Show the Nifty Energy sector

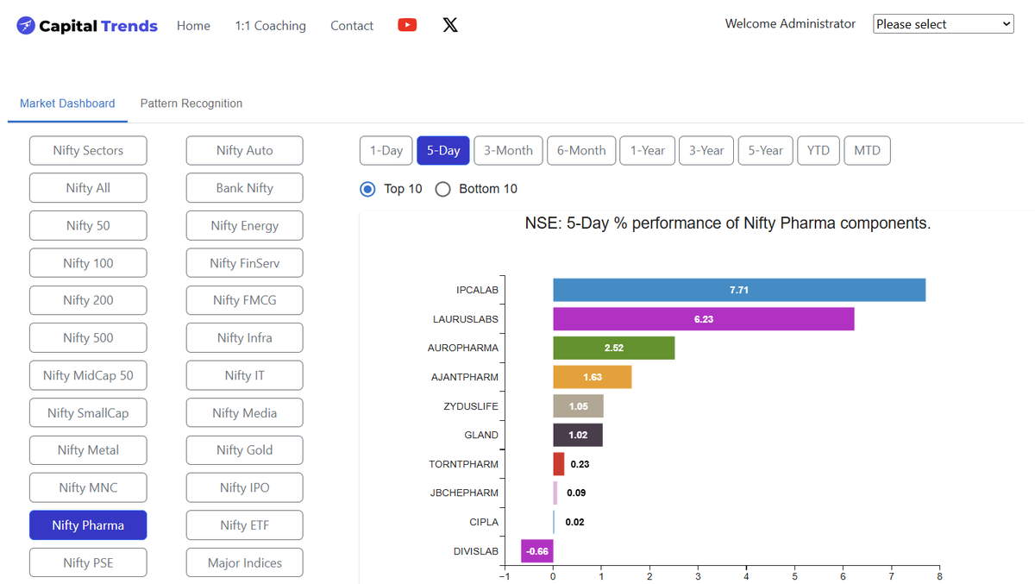pyautogui.click(x=244, y=225)
